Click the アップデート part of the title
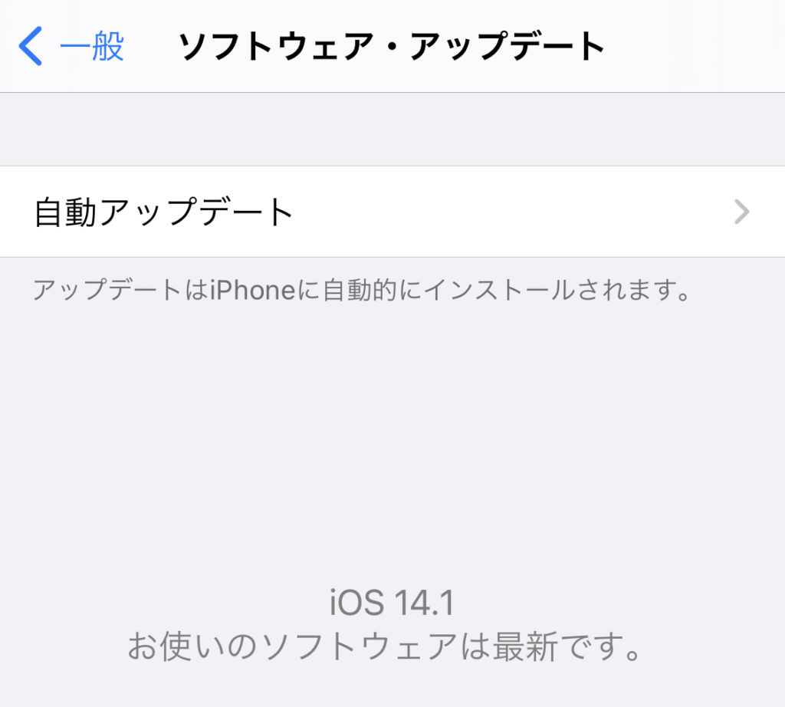The width and height of the screenshot is (785, 707). pos(507,46)
